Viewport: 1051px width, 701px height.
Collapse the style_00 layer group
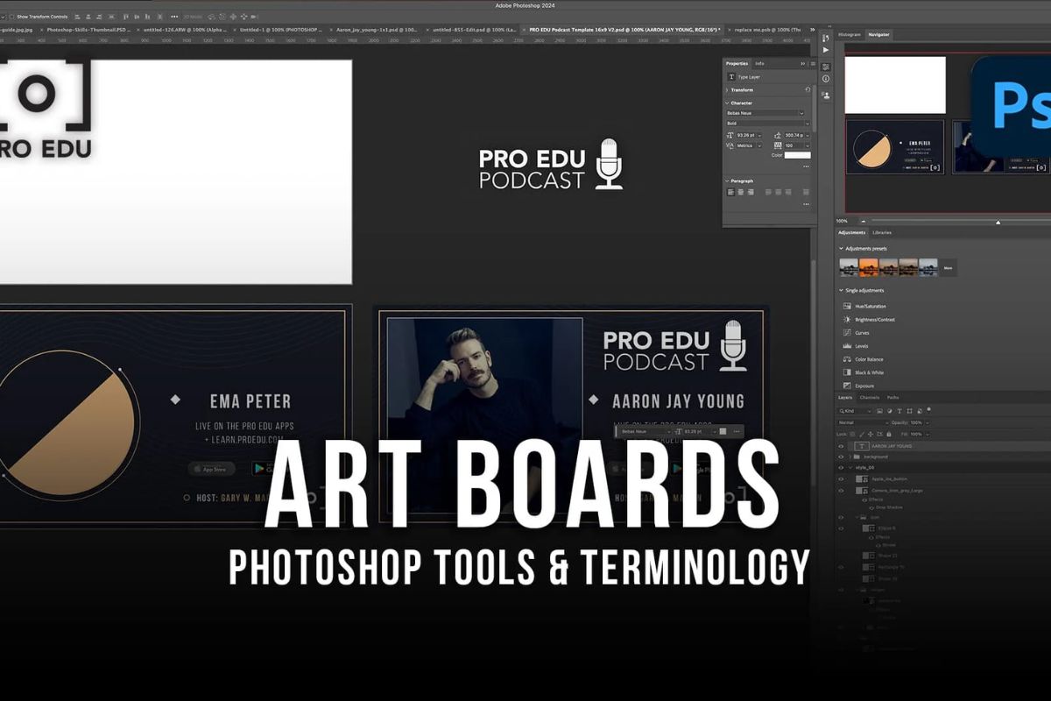[x=850, y=468]
